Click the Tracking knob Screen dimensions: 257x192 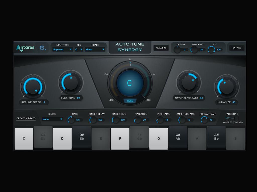pyautogui.click(x=194, y=49)
